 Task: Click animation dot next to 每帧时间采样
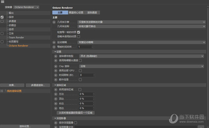click(x=54, y=47)
